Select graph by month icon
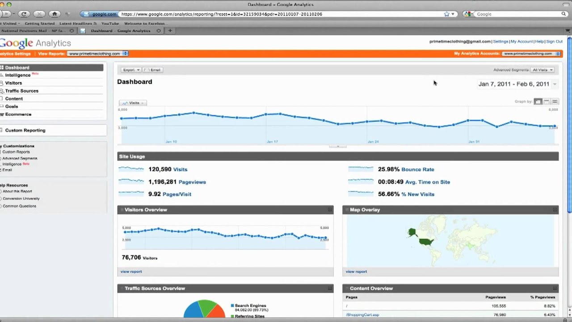The image size is (572, 322). (x=555, y=102)
